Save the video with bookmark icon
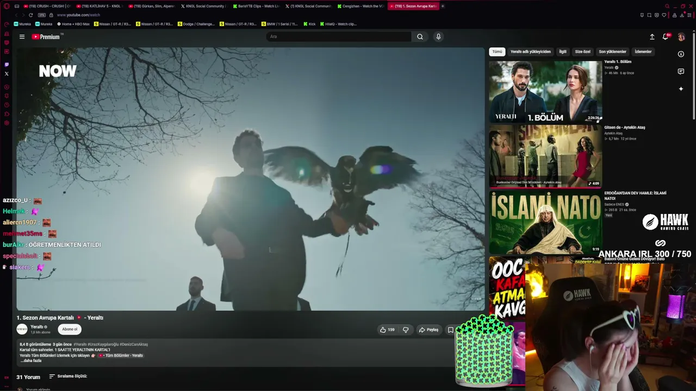696x391 pixels. pyautogui.click(x=450, y=330)
